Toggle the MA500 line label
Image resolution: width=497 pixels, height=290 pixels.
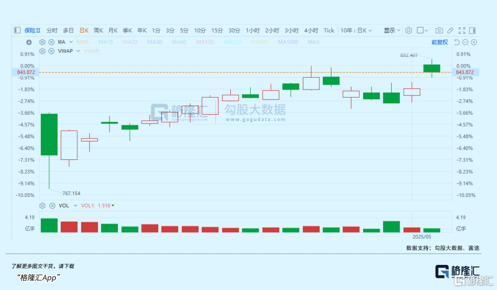coord(259,42)
